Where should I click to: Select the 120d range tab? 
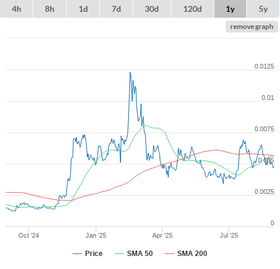193,9
